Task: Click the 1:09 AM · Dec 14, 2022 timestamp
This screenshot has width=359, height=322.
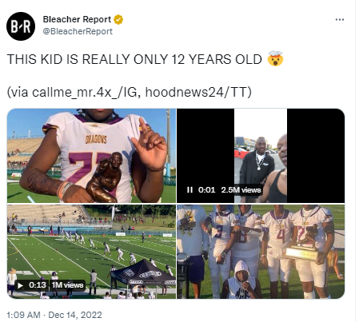Action: [54, 315]
